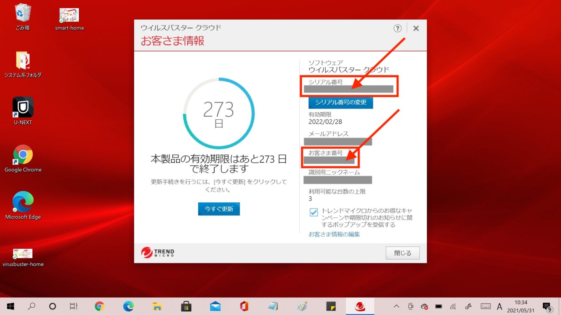
Task: Select the U-NEXT desktop shortcut
Action: pos(23,111)
